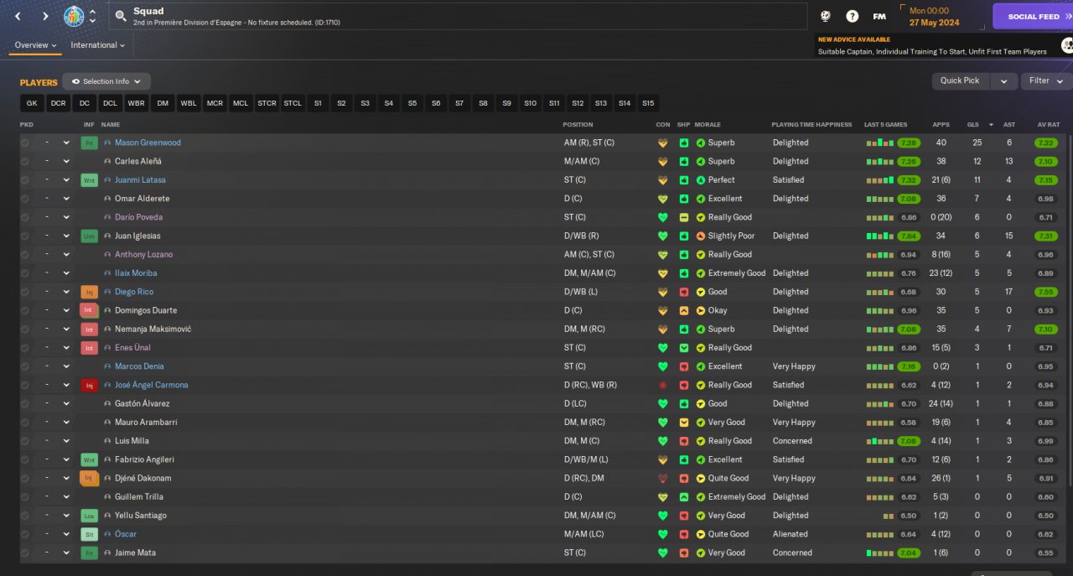Open the Quick Pick arrow dropdown
The width and height of the screenshot is (1073, 576).
point(1003,81)
